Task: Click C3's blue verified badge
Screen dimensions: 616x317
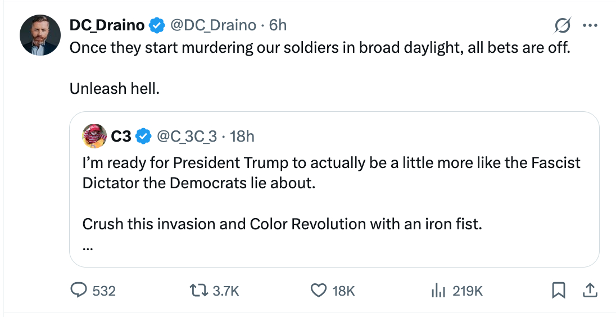Action: 144,136
